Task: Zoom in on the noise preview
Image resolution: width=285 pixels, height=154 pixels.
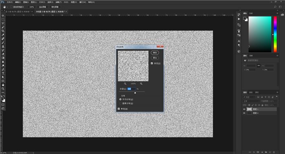Action: [141, 84]
